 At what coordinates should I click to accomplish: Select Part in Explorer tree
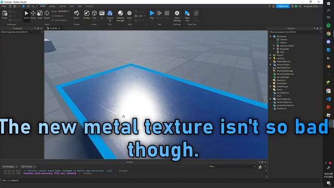[x=282, y=52]
